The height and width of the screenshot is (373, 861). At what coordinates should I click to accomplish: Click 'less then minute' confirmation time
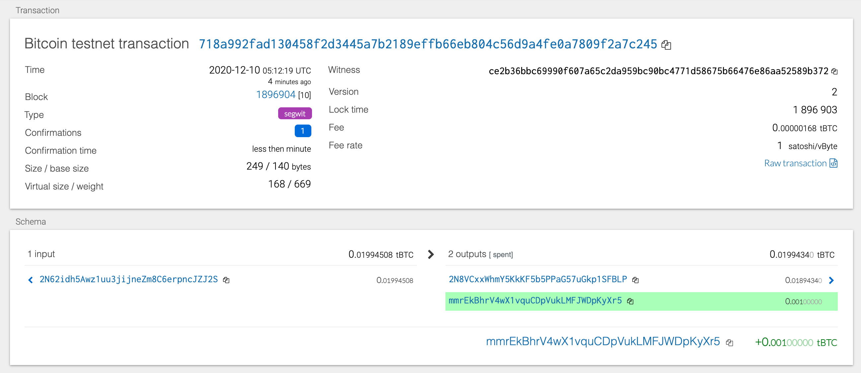[281, 149]
